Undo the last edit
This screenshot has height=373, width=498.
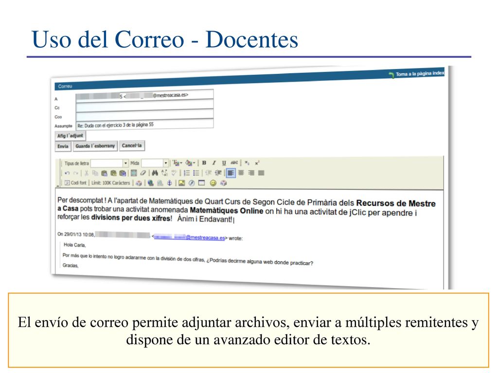[67, 173]
